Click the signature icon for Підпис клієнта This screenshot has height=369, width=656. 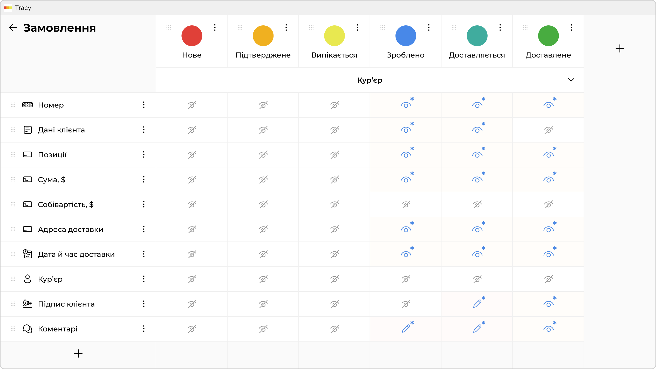point(28,304)
